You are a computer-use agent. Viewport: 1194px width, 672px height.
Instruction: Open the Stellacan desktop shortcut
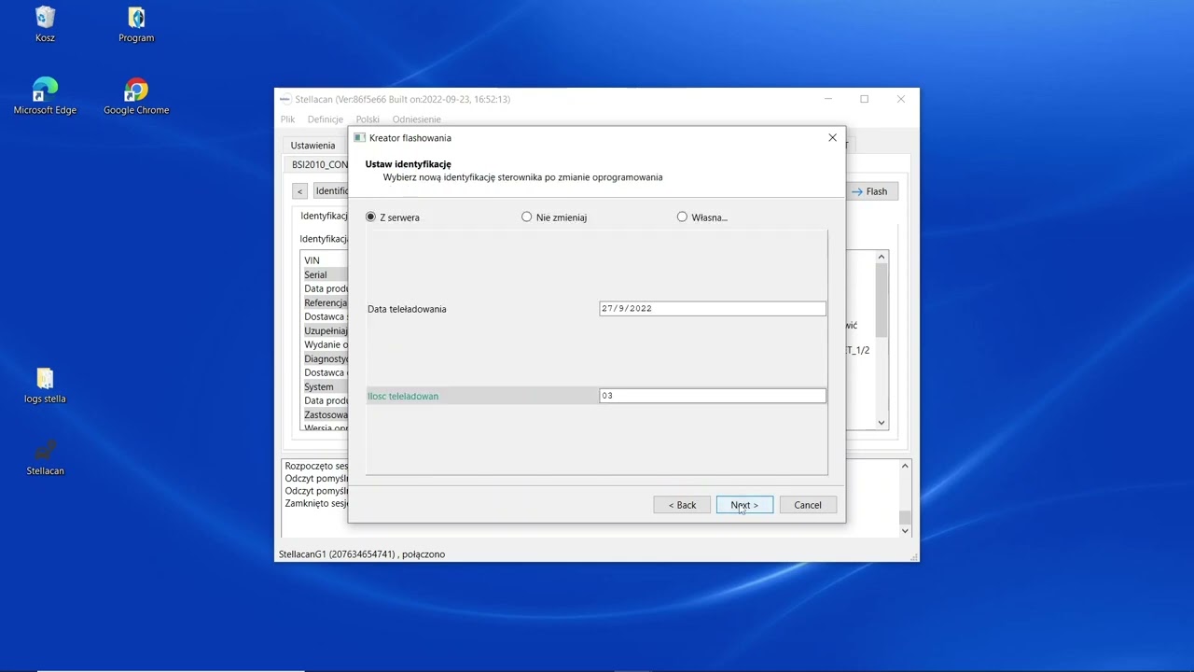click(x=45, y=457)
